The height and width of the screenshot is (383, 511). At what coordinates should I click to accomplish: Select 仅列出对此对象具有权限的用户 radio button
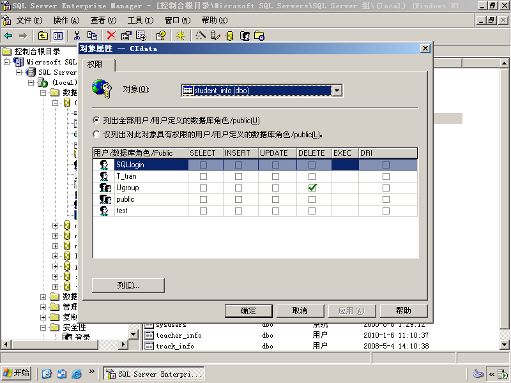click(96, 134)
